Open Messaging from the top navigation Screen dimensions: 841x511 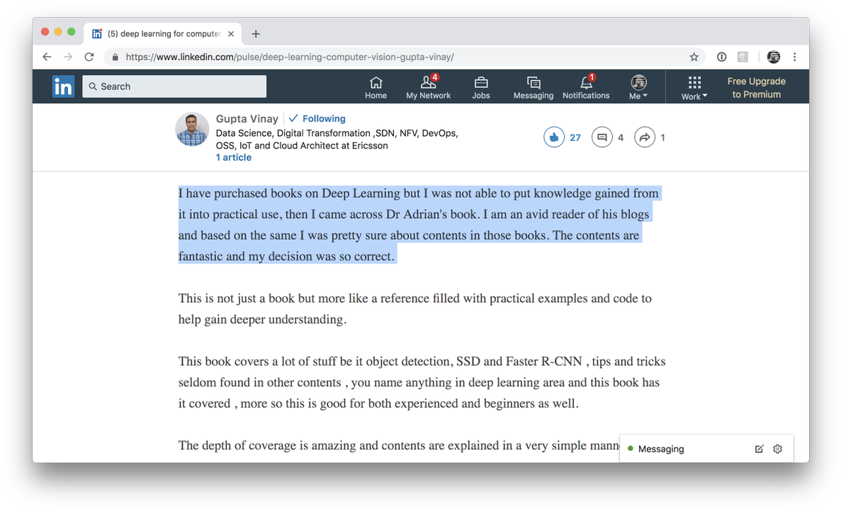point(533,87)
